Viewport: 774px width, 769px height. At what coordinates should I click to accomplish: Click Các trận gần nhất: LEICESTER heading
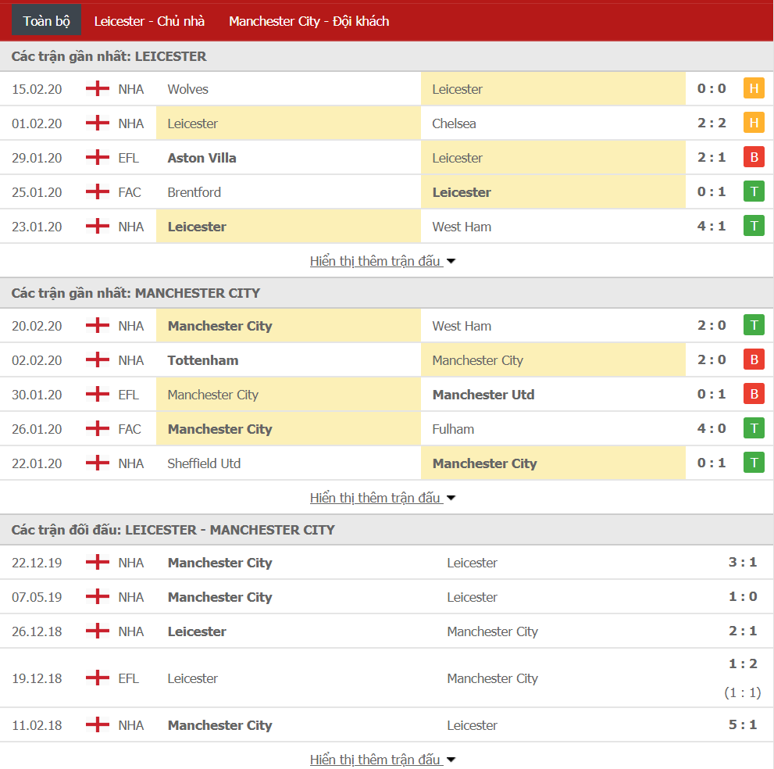[109, 56]
